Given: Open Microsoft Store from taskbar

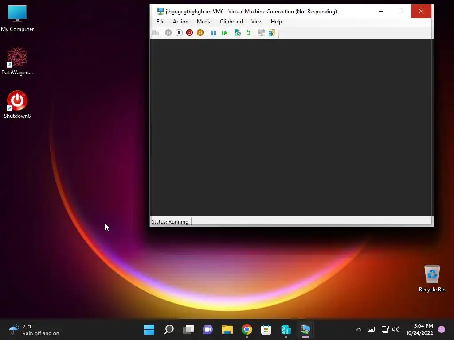Looking at the screenshot, I should (x=266, y=329).
